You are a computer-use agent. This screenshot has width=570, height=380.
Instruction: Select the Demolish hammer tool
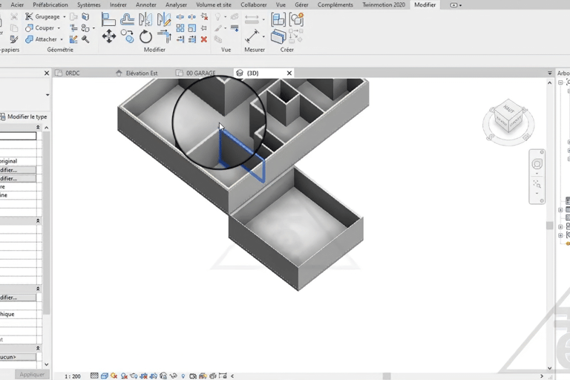click(85, 39)
